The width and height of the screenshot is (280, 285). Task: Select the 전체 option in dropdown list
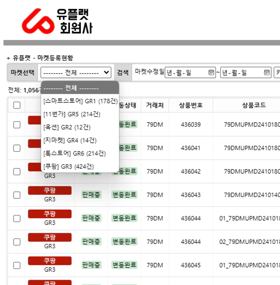coord(80,88)
